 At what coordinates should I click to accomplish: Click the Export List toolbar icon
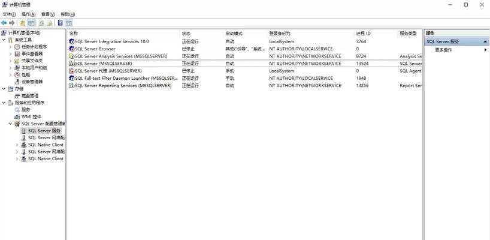(49, 23)
